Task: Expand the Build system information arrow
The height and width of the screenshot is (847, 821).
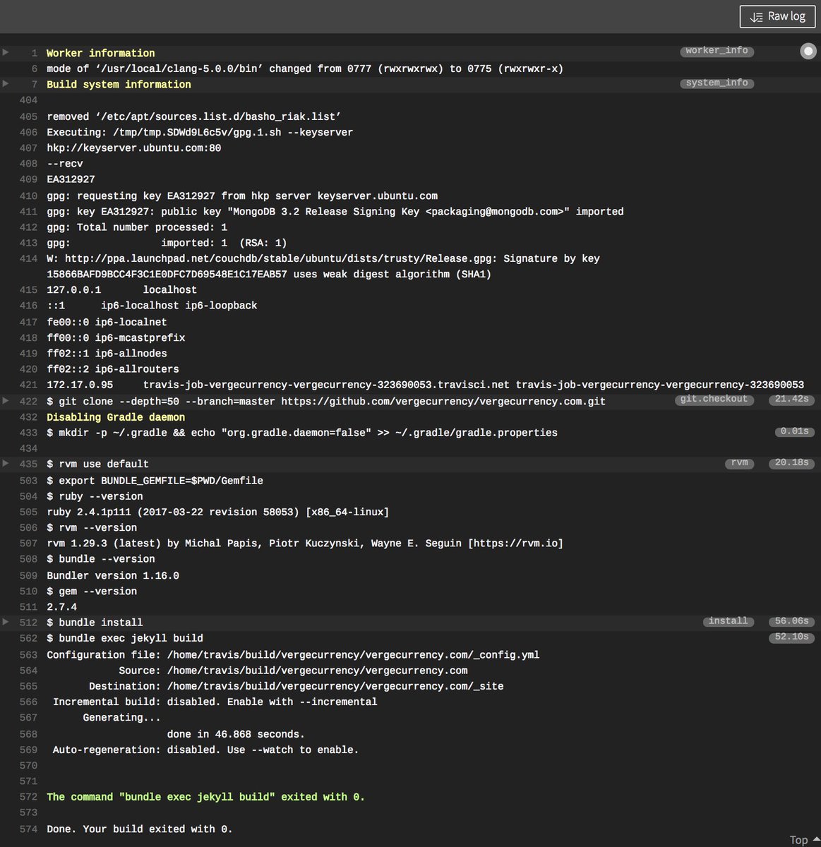Action: [x=6, y=83]
